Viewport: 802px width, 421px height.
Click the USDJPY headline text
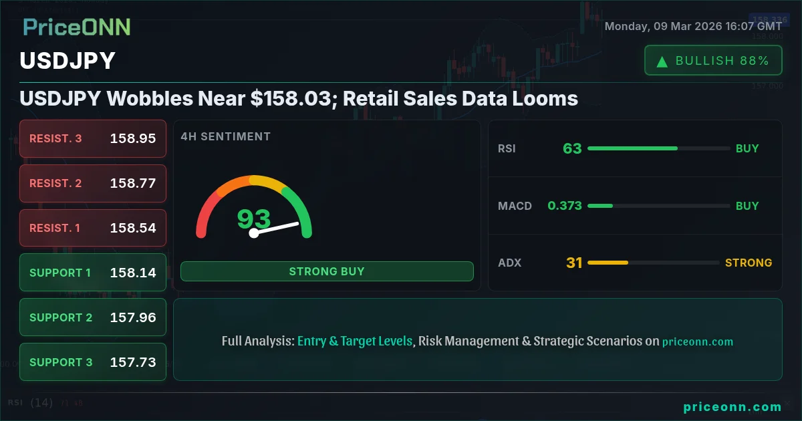[299, 99]
